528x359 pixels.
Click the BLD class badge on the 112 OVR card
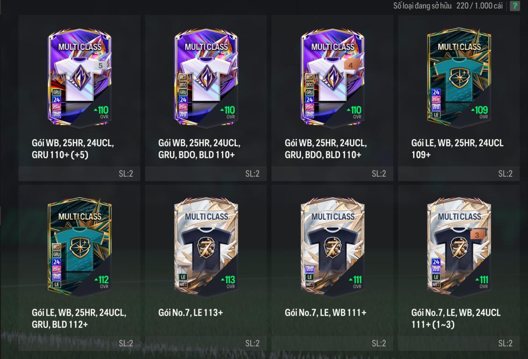[x=57, y=247]
